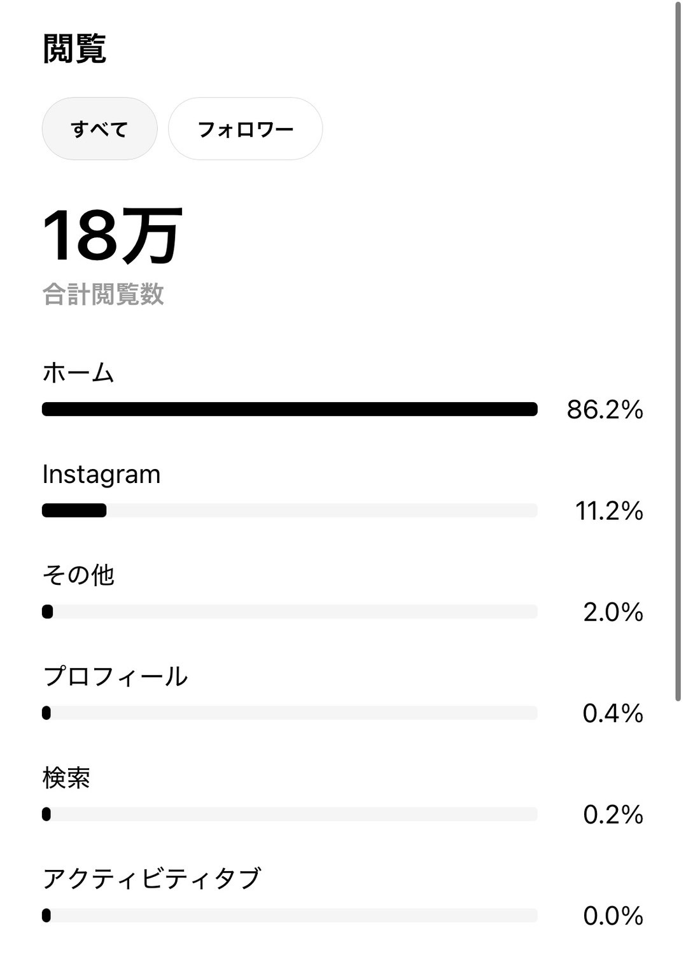686x966 pixels.
Task: Click the 検索 progress bar
Action: click(x=290, y=814)
